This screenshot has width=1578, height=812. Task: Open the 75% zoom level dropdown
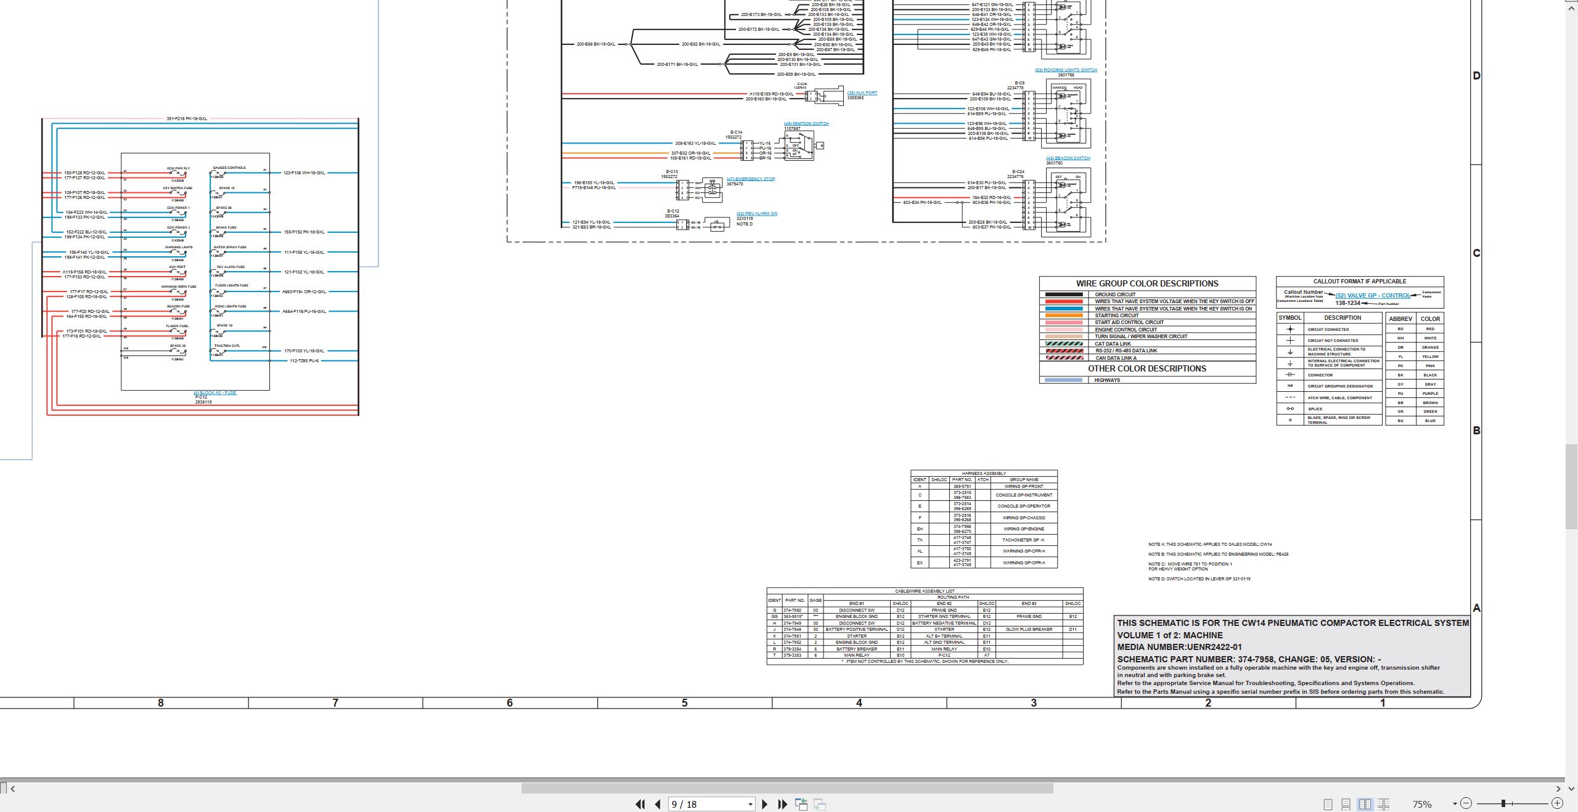point(1455,804)
